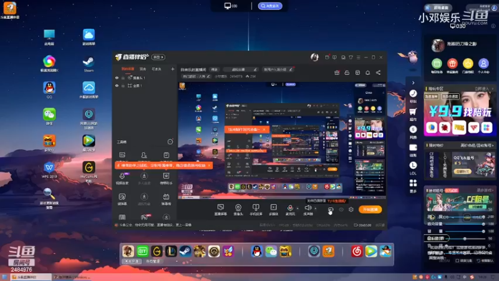The height and width of the screenshot is (281, 499).
Task: Open the notification bell
Action: 367,72
